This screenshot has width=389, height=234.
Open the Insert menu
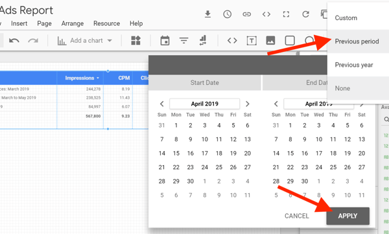pyautogui.click(x=19, y=23)
